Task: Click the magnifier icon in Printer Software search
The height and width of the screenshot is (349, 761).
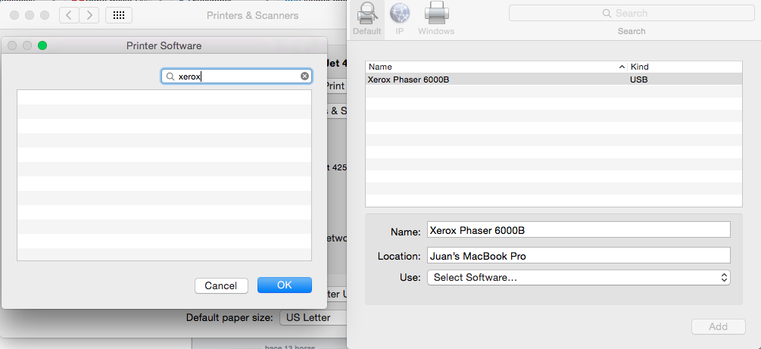Action: coord(170,76)
